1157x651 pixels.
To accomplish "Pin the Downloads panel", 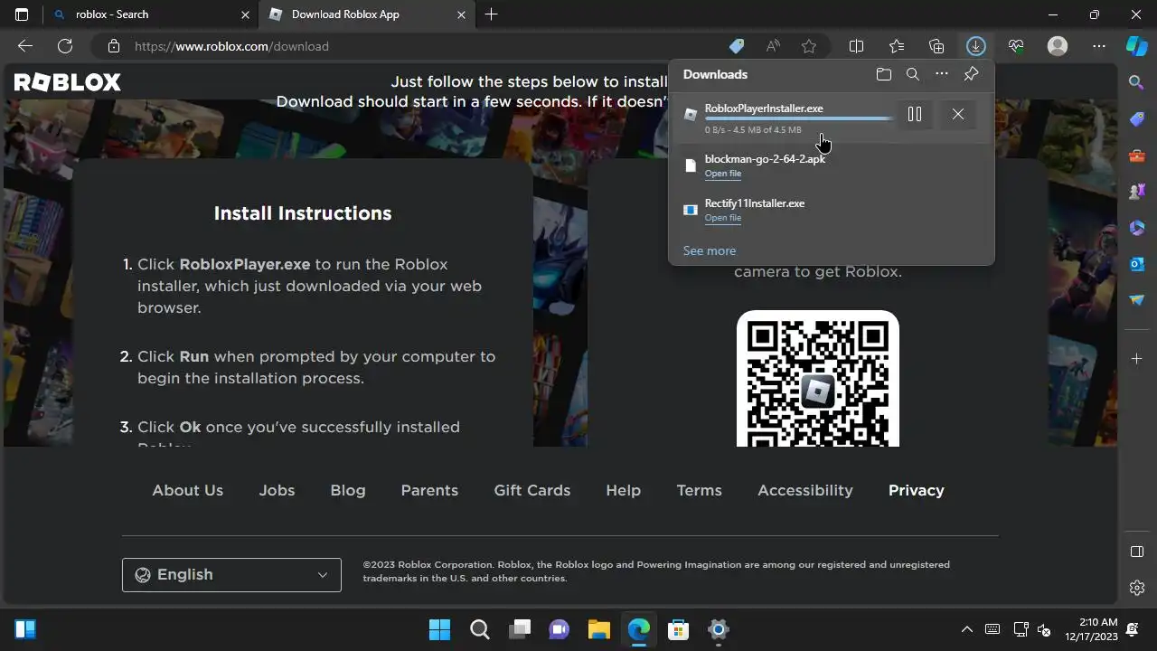I will click(x=971, y=74).
